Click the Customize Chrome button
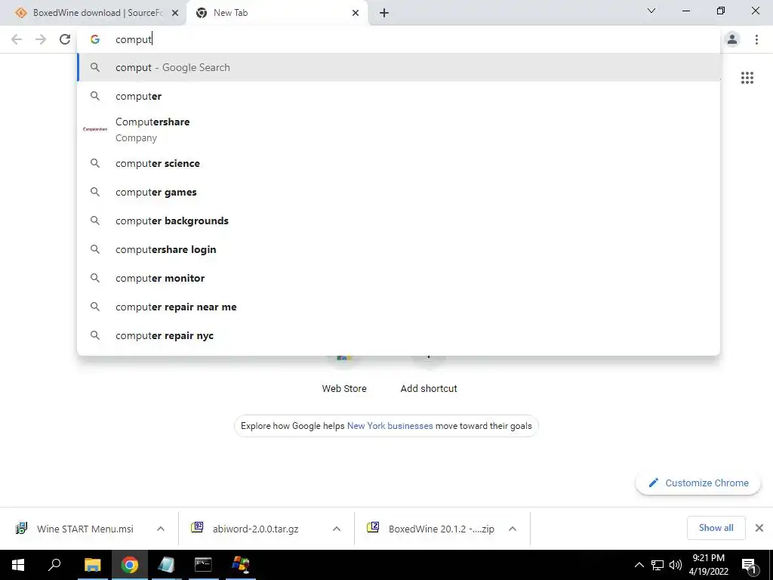This screenshot has height=580, width=773. click(x=698, y=483)
